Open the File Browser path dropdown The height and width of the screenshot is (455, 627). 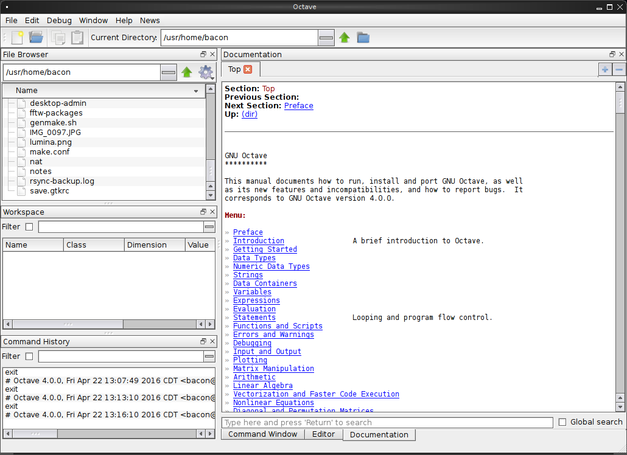pos(169,72)
